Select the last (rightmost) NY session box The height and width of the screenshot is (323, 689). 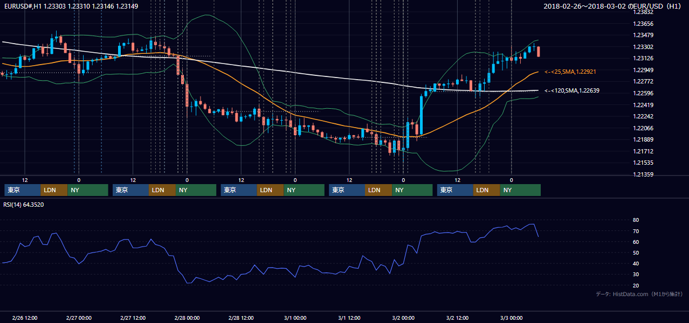pyautogui.click(x=520, y=190)
